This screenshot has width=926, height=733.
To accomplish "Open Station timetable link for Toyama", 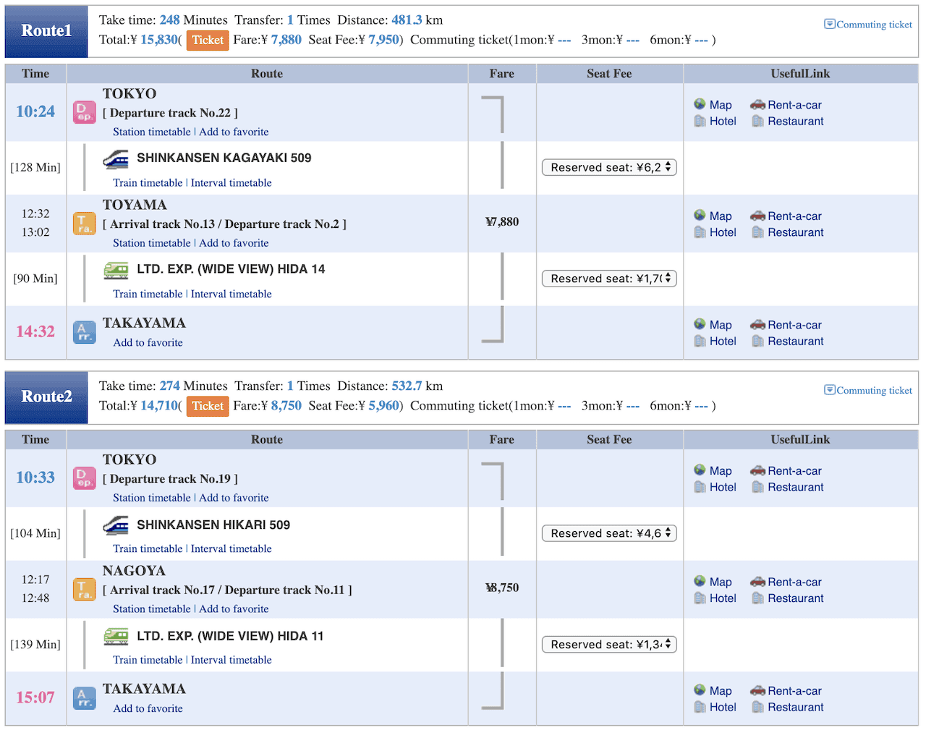I will [x=152, y=243].
